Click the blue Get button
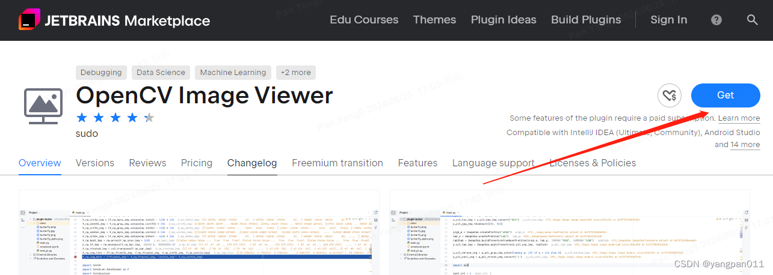The image size is (773, 275). (x=725, y=95)
